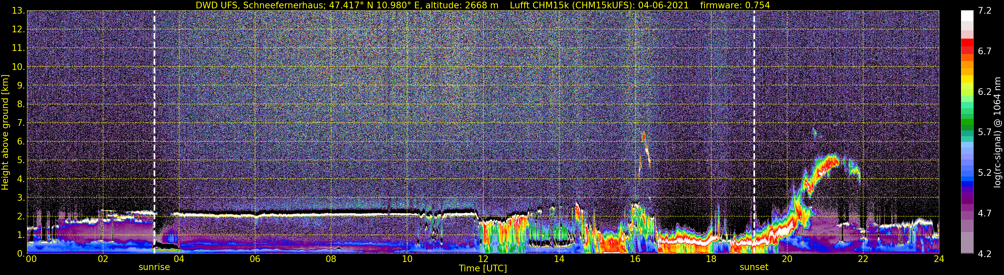The width and height of the screenshot is (1004, 275).
Task: Click the x-axis tick label '22'
Action: pos(863,259)
